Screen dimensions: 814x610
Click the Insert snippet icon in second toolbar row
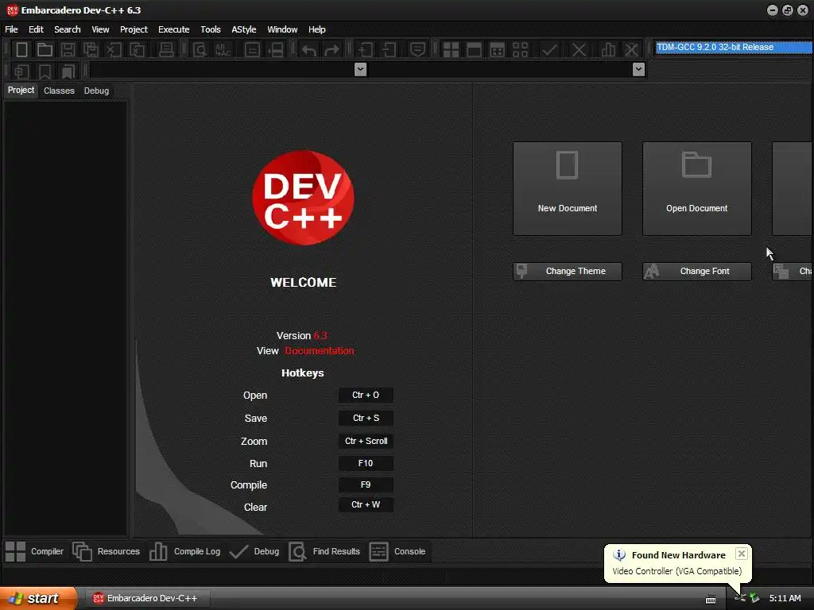point(21,71)
